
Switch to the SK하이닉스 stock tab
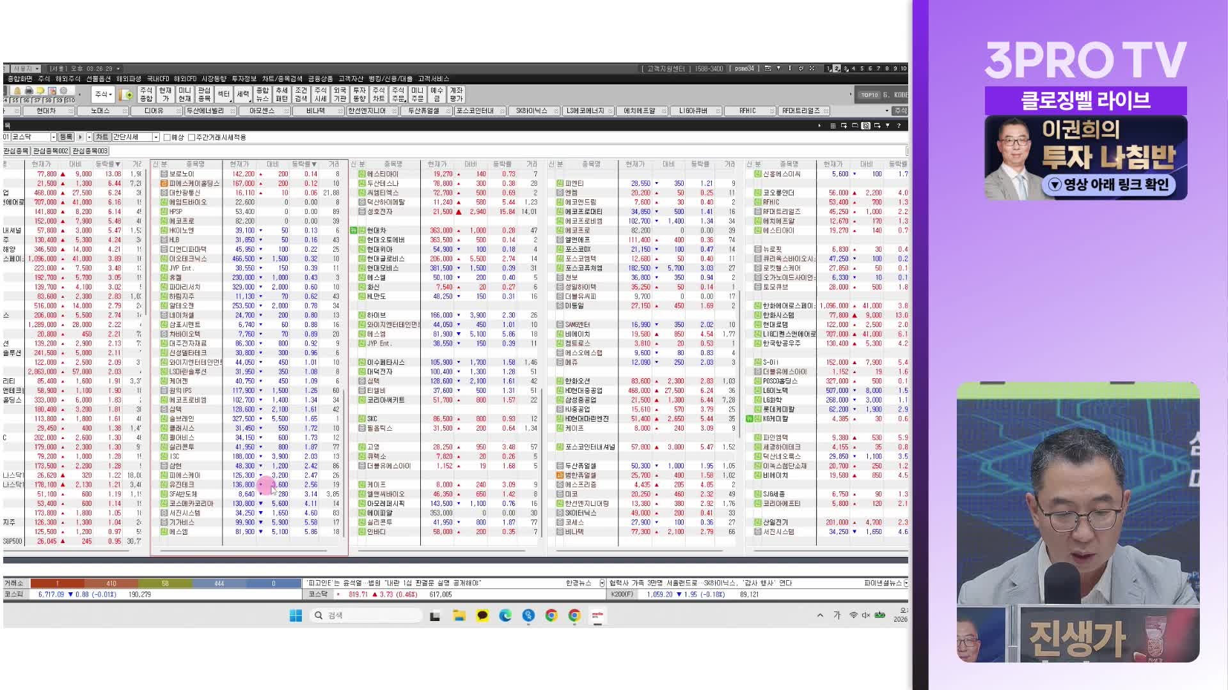pyautogui.click(x=535, y=111)
